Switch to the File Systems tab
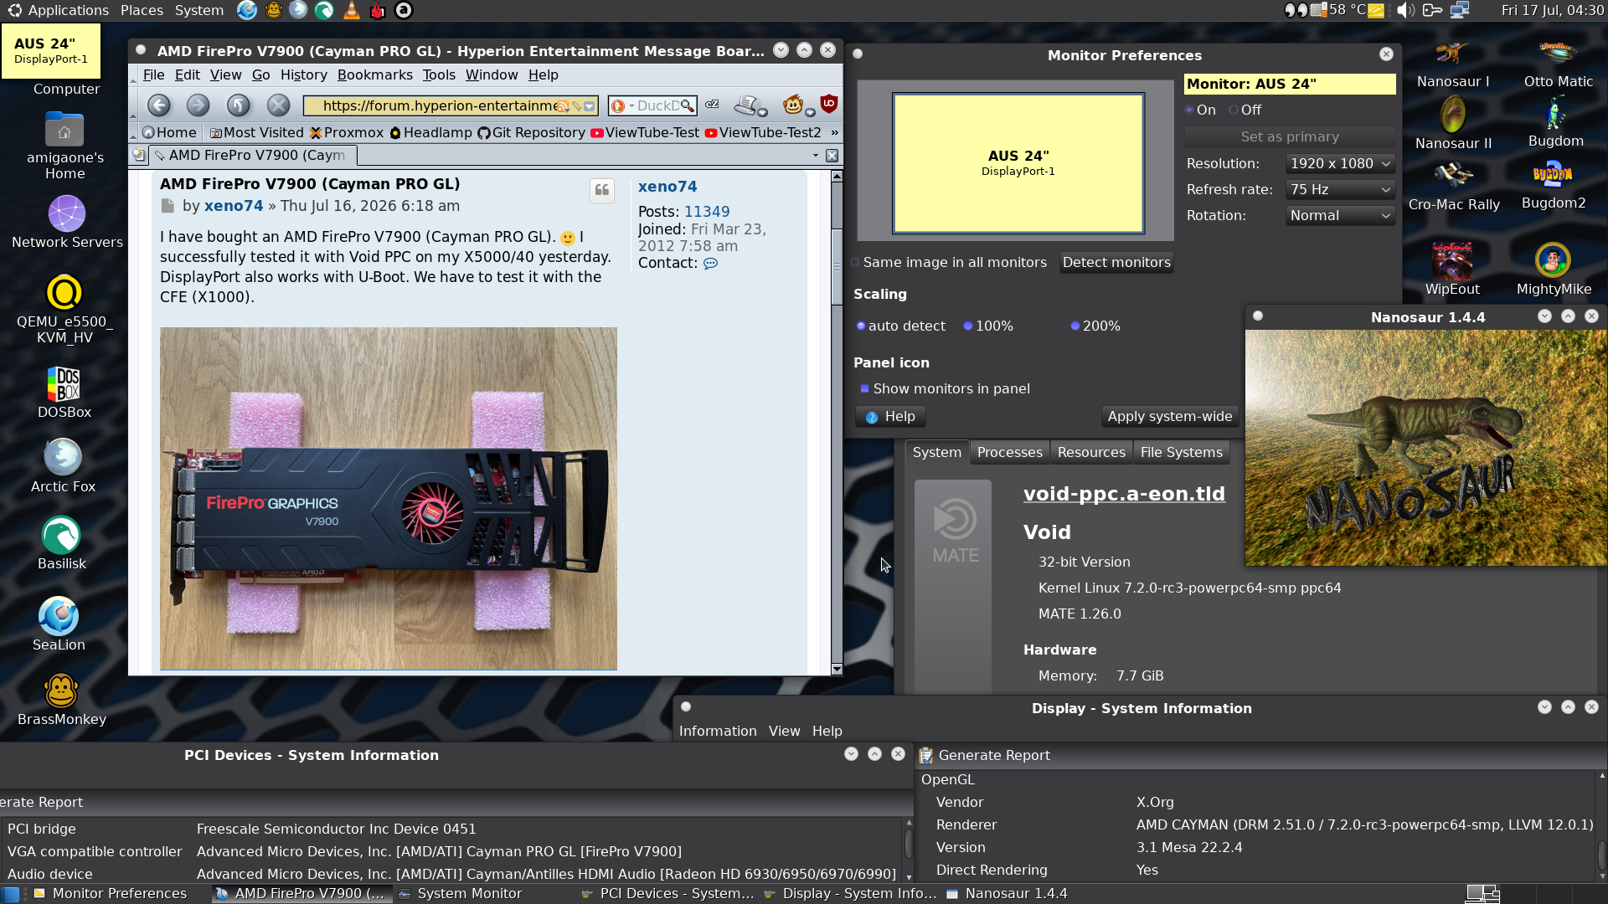Viewport: 1608px width, 904px height. [1181, 452]
